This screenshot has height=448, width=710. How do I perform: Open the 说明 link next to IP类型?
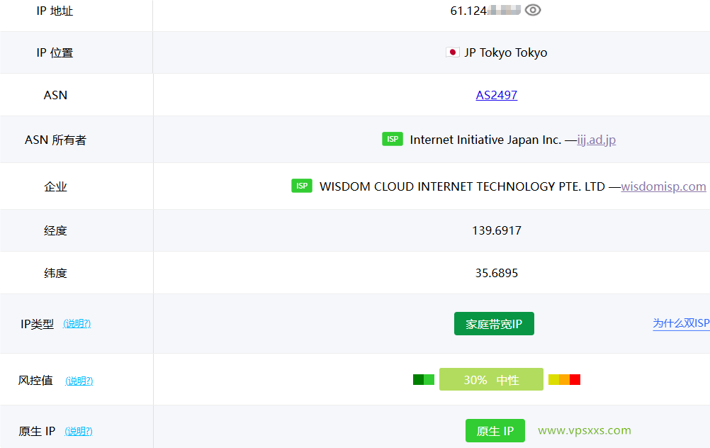77,323
